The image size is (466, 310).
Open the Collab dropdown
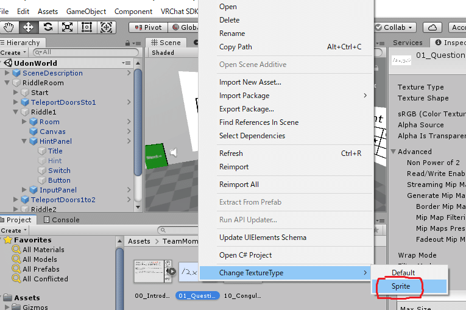[395, 27]
